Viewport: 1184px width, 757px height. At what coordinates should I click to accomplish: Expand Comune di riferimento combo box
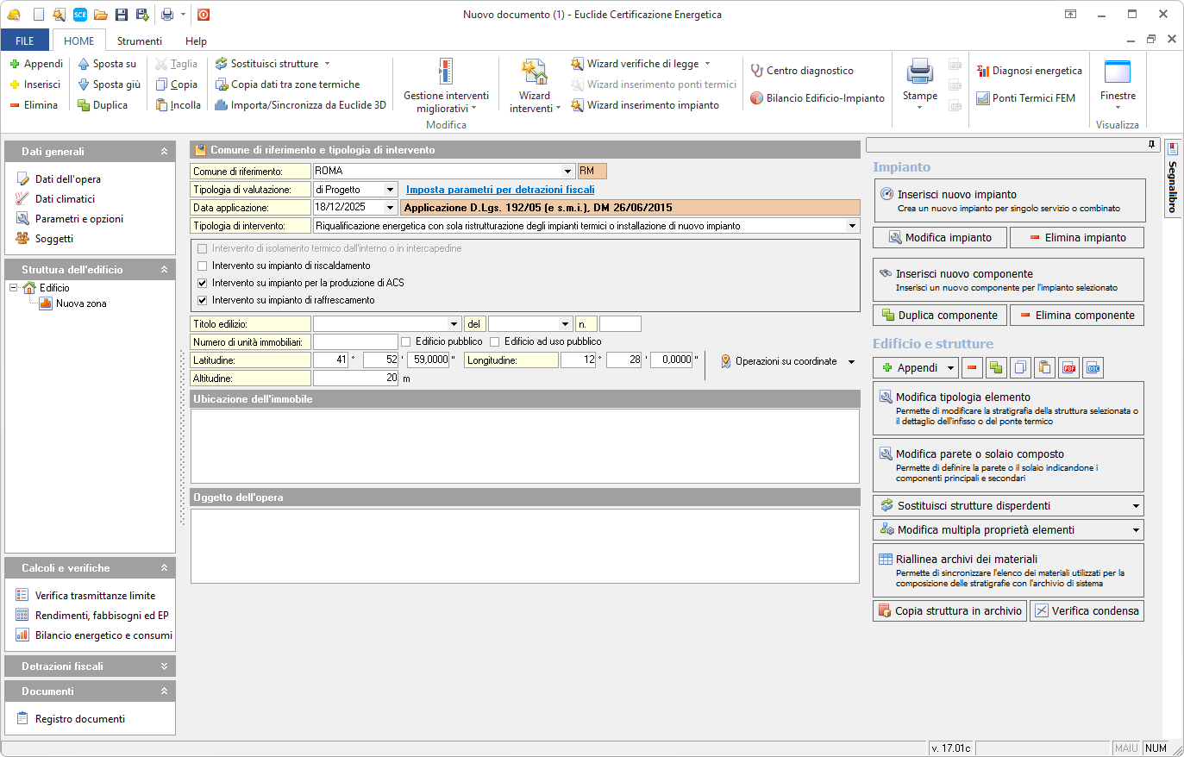click(567, 172)
